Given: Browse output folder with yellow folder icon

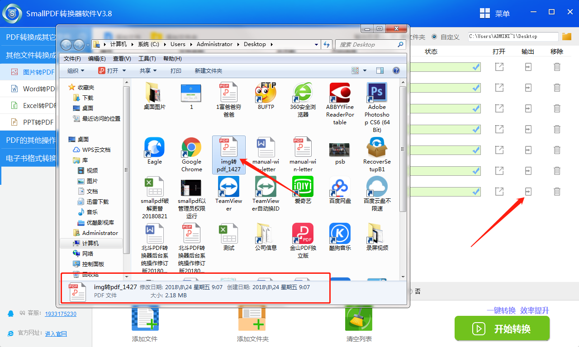Looking at the screenshot, I should pos(567,37).
